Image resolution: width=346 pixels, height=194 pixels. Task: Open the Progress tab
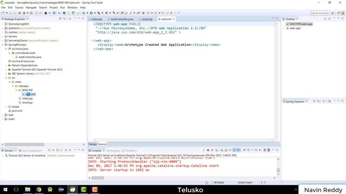(x=113, y=151)
